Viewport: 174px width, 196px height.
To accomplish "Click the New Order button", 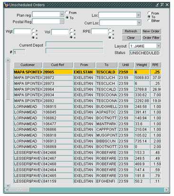I will click(151, 31).
